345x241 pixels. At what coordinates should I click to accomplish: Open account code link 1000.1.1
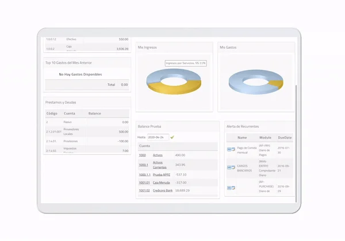coord(144,174)
